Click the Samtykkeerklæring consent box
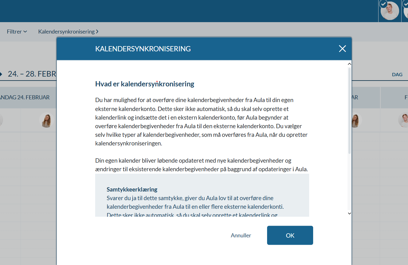408x265 pixels. [x=202, y=197]
